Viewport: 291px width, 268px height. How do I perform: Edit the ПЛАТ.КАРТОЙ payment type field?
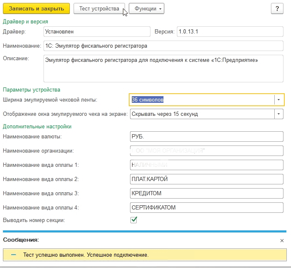coord(207,179)
